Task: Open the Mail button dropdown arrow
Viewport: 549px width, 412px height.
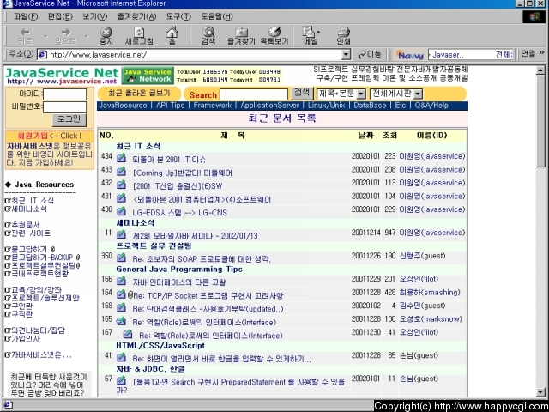Action: point(318,32)
